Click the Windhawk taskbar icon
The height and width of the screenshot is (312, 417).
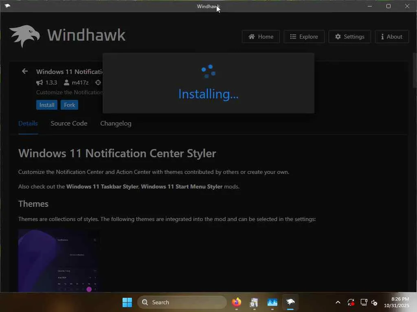[x=290, y=302]
